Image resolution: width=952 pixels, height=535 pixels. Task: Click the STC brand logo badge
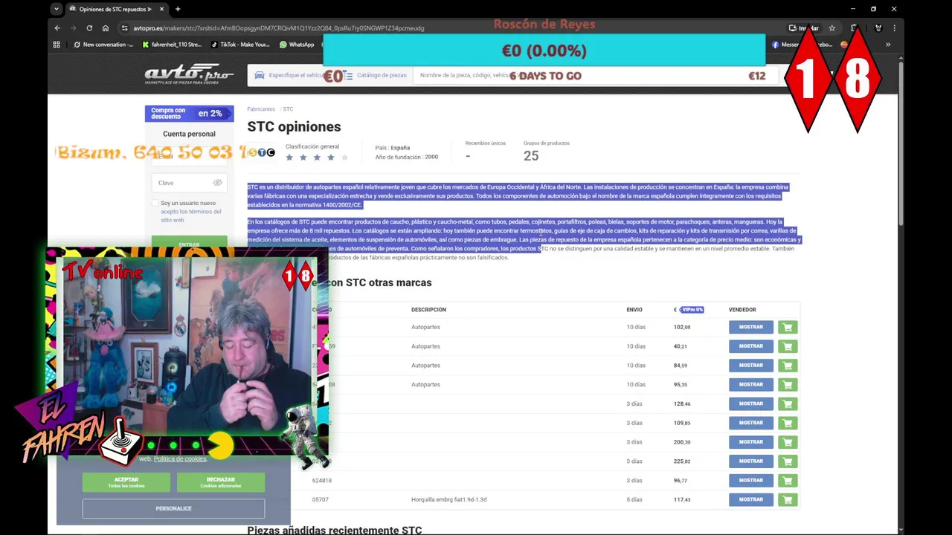pyautogui.click(x=261, y=152)
